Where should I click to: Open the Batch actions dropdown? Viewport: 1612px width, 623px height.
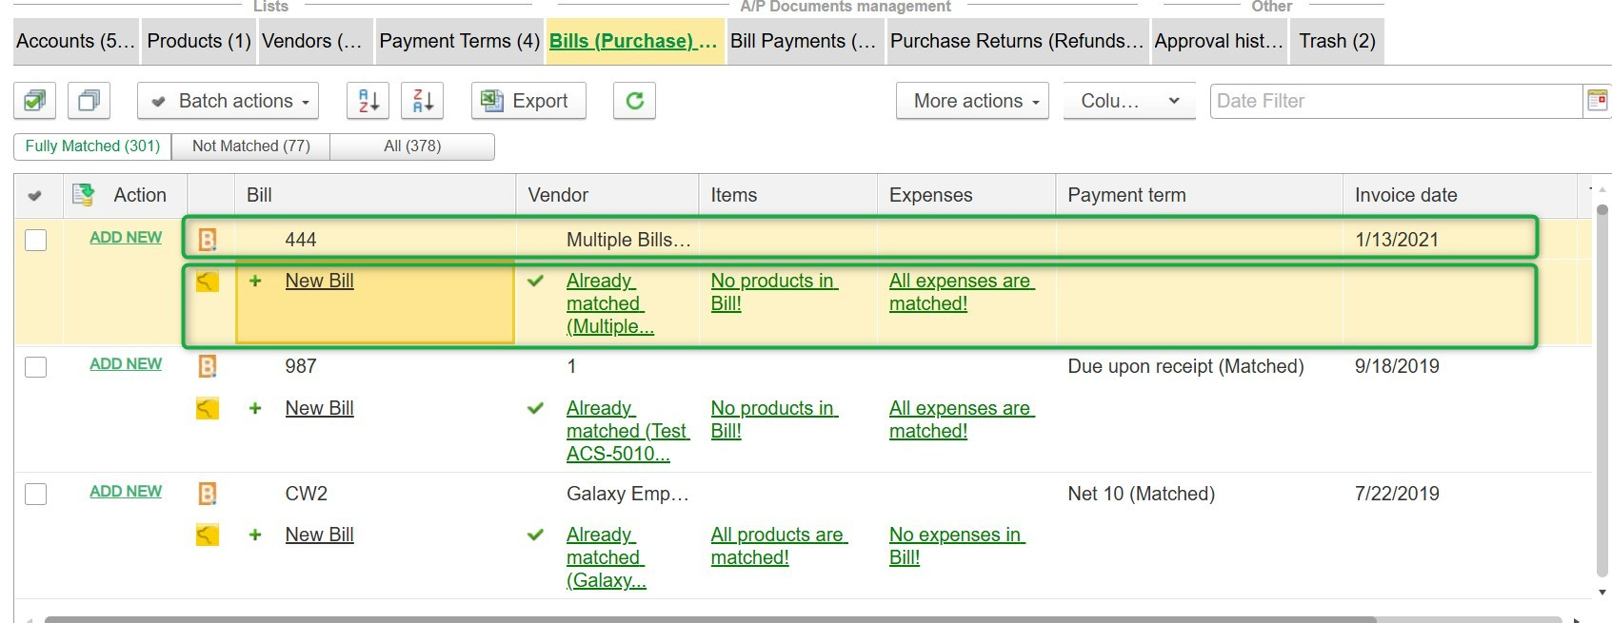click(x=229, y=101)
